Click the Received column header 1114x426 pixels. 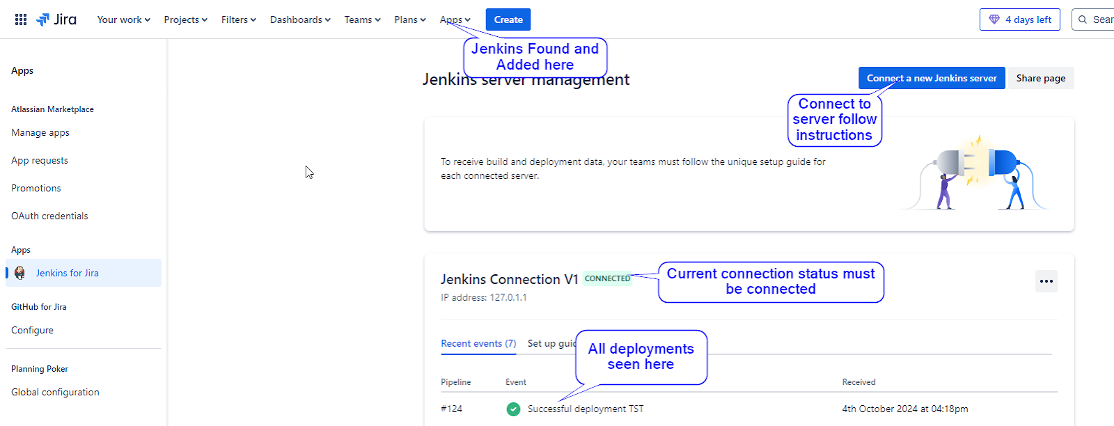pos(858,382)
